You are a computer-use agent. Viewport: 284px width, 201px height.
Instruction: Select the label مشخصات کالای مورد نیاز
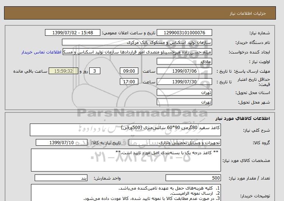click(x=246, y=160)
